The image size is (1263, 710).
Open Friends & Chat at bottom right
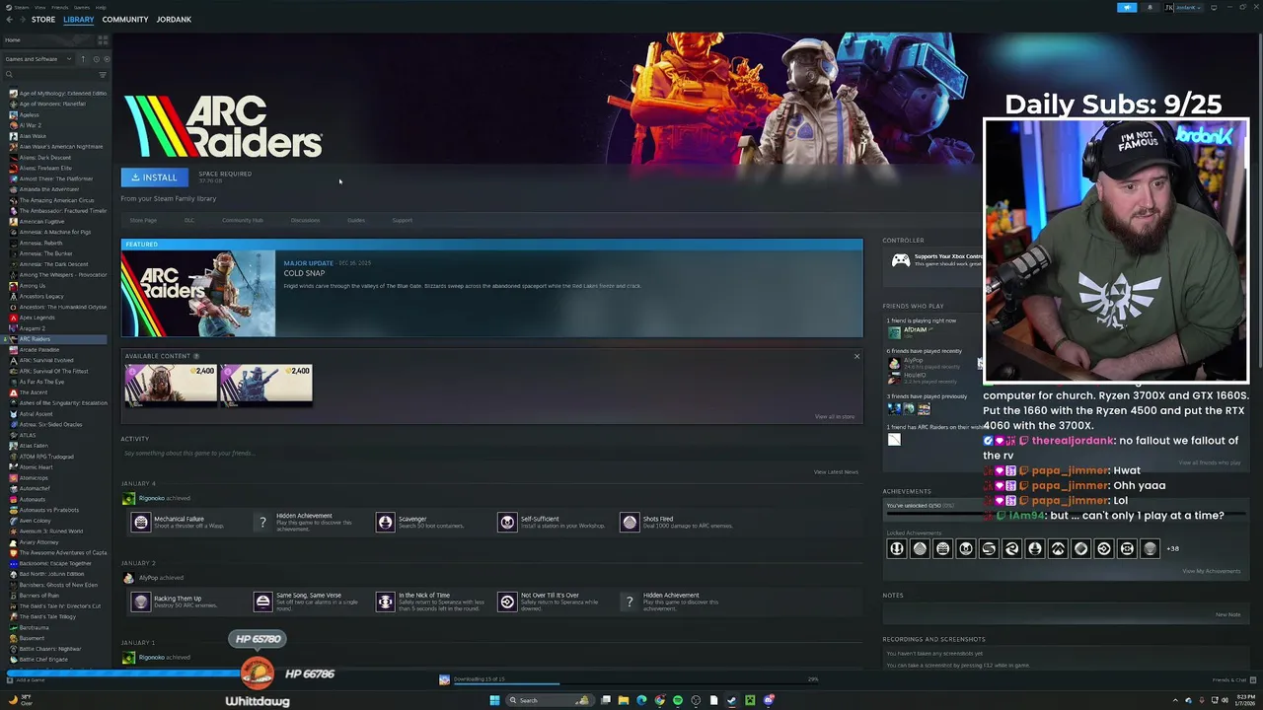pos(1233,679)
